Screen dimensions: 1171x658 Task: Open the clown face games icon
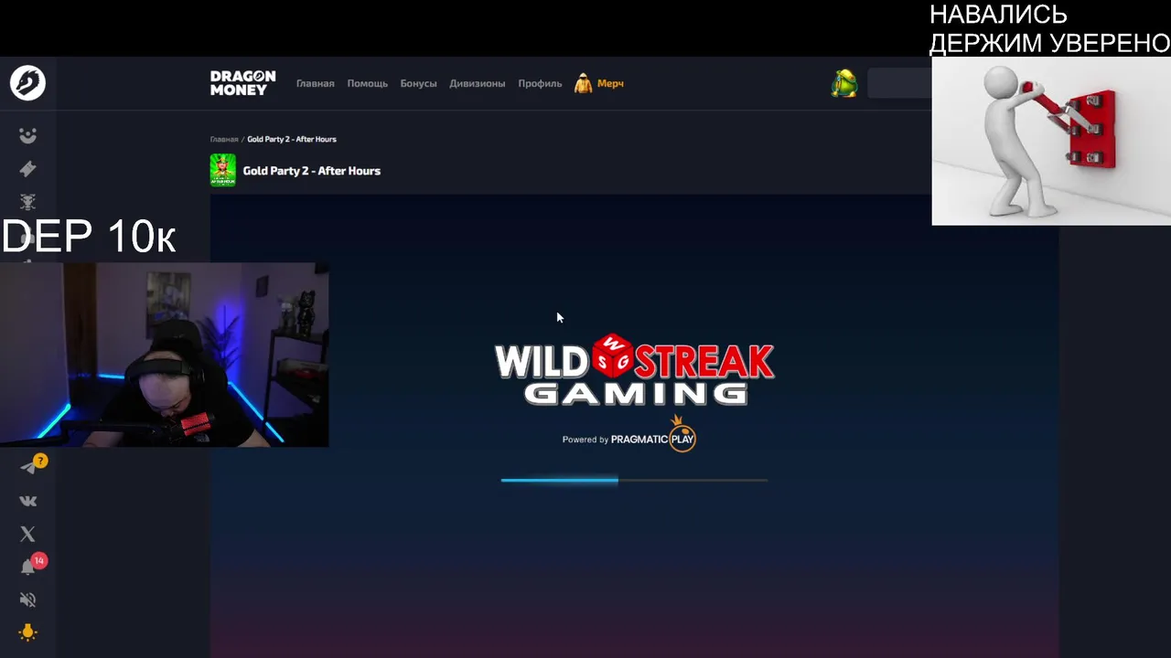(x=27, y=135)
